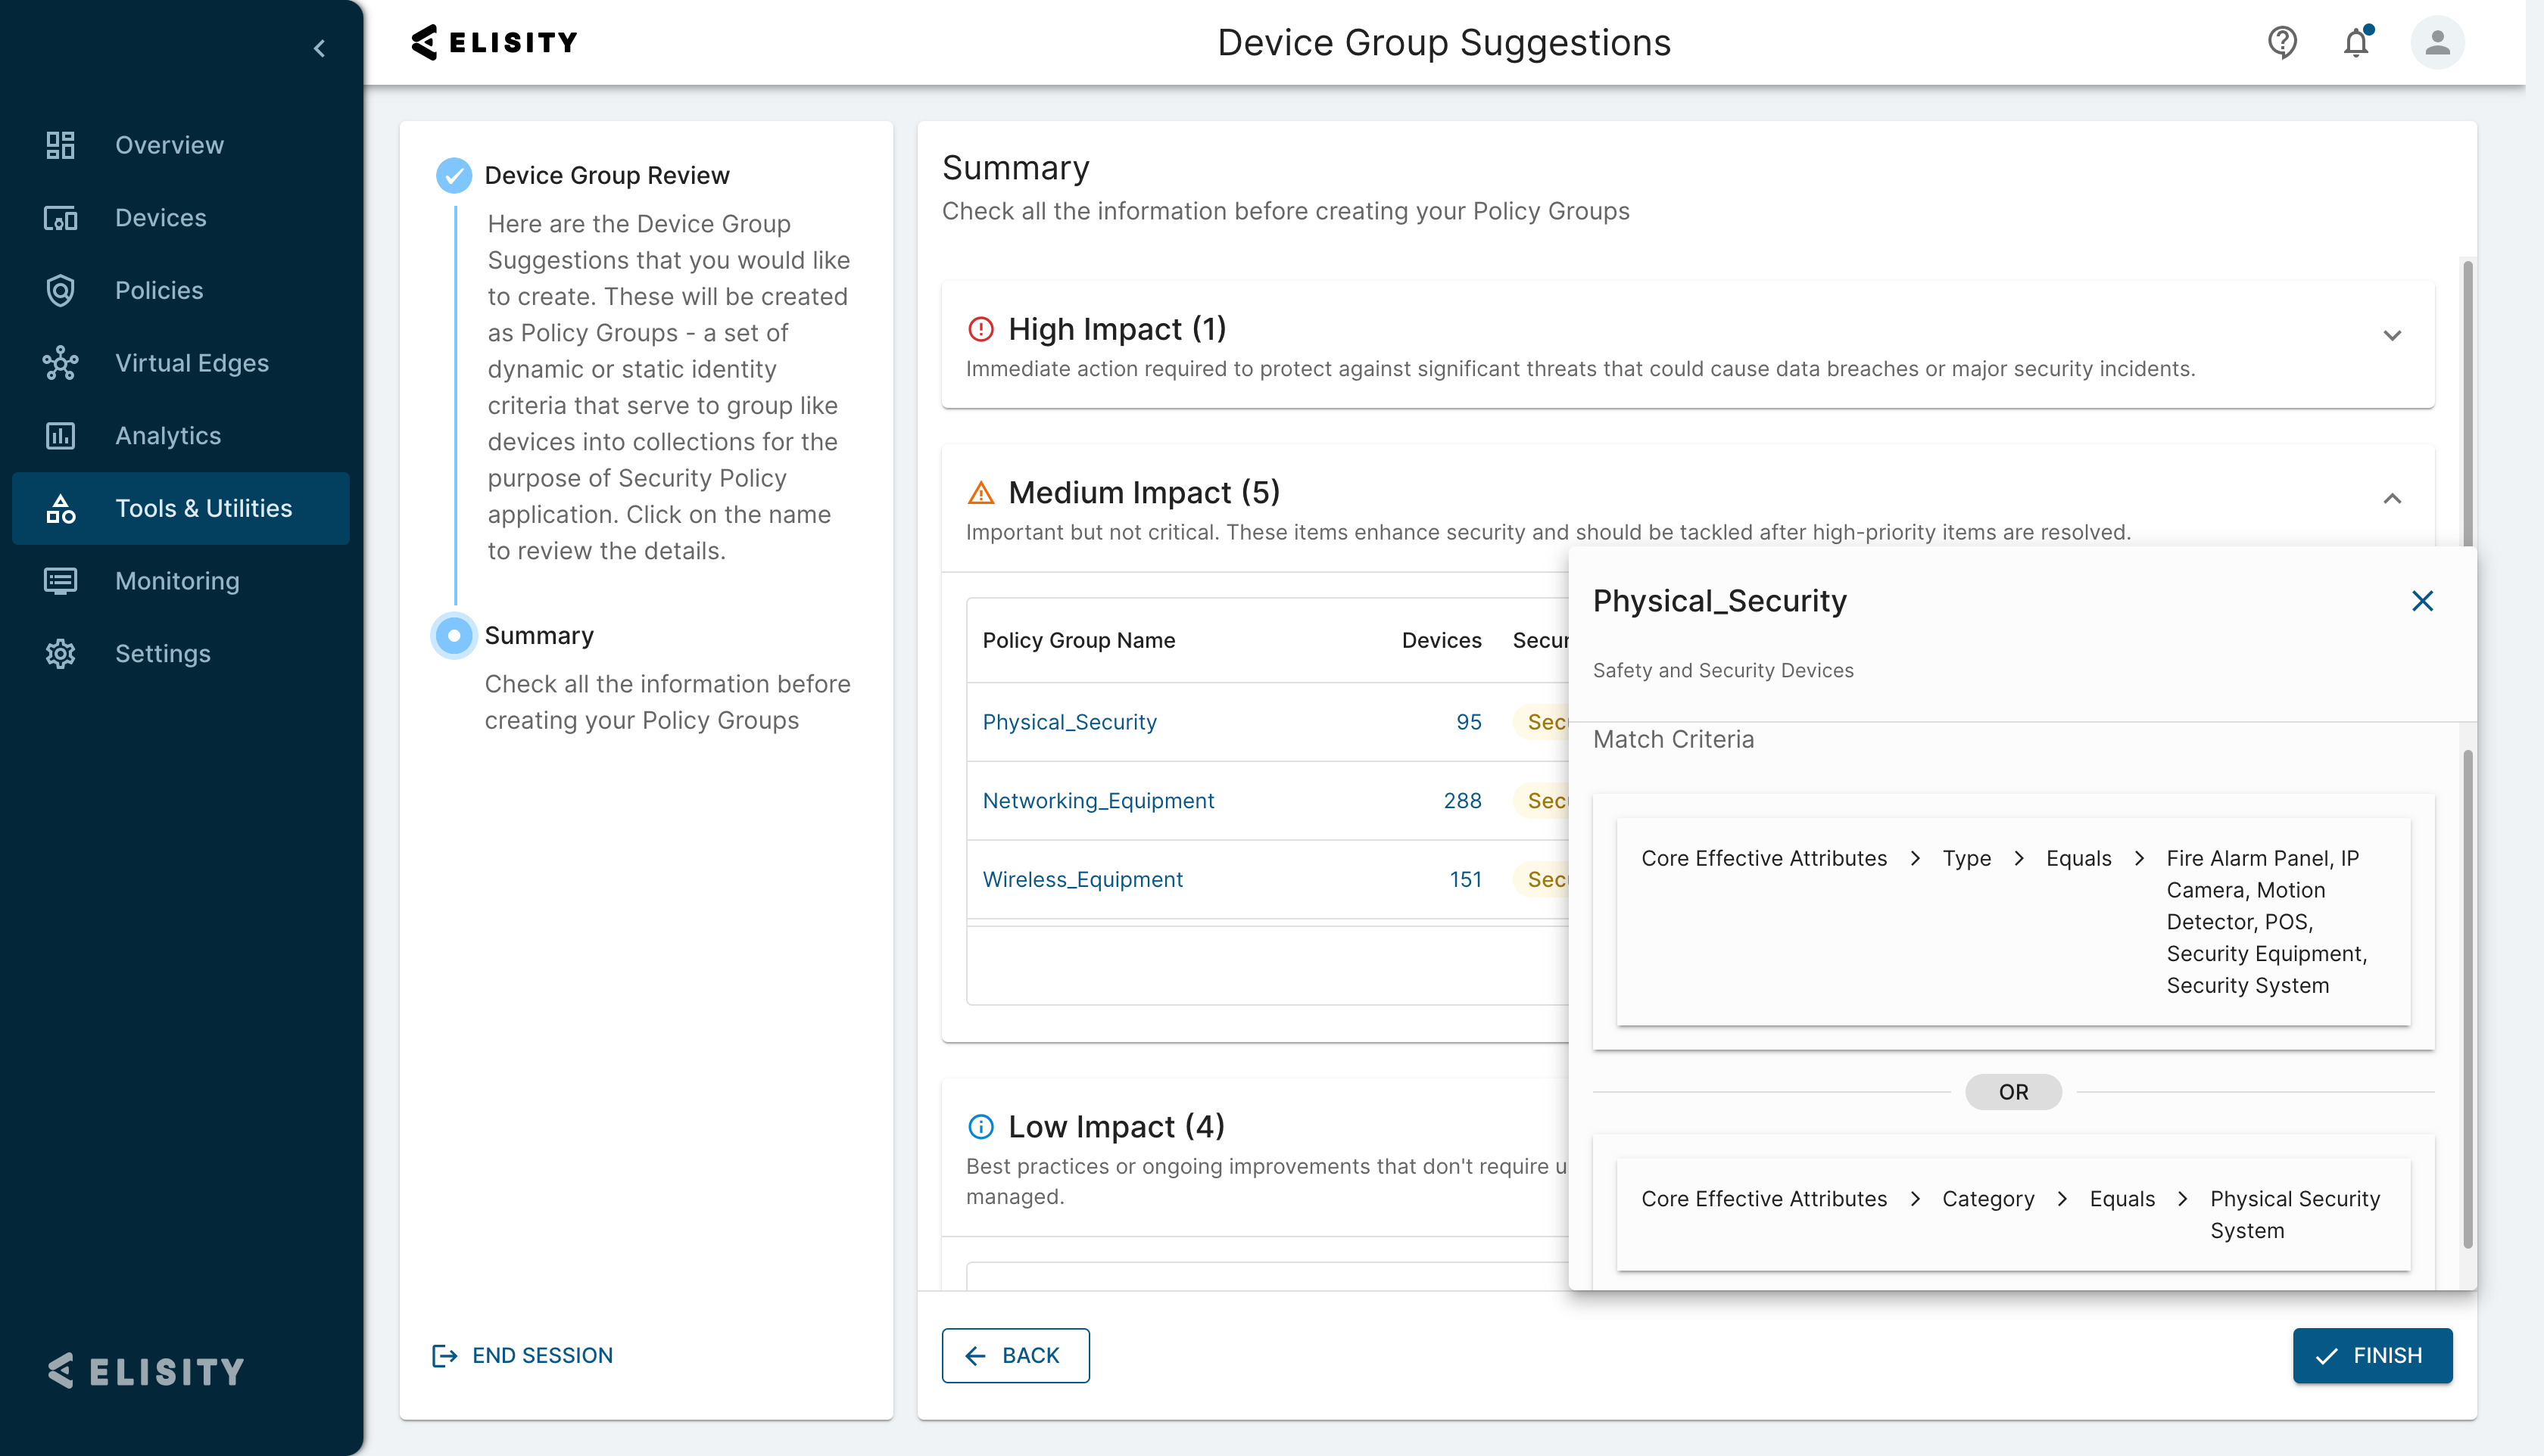
Task: Open help via the question mark icon
Action: click(2282, 42)
